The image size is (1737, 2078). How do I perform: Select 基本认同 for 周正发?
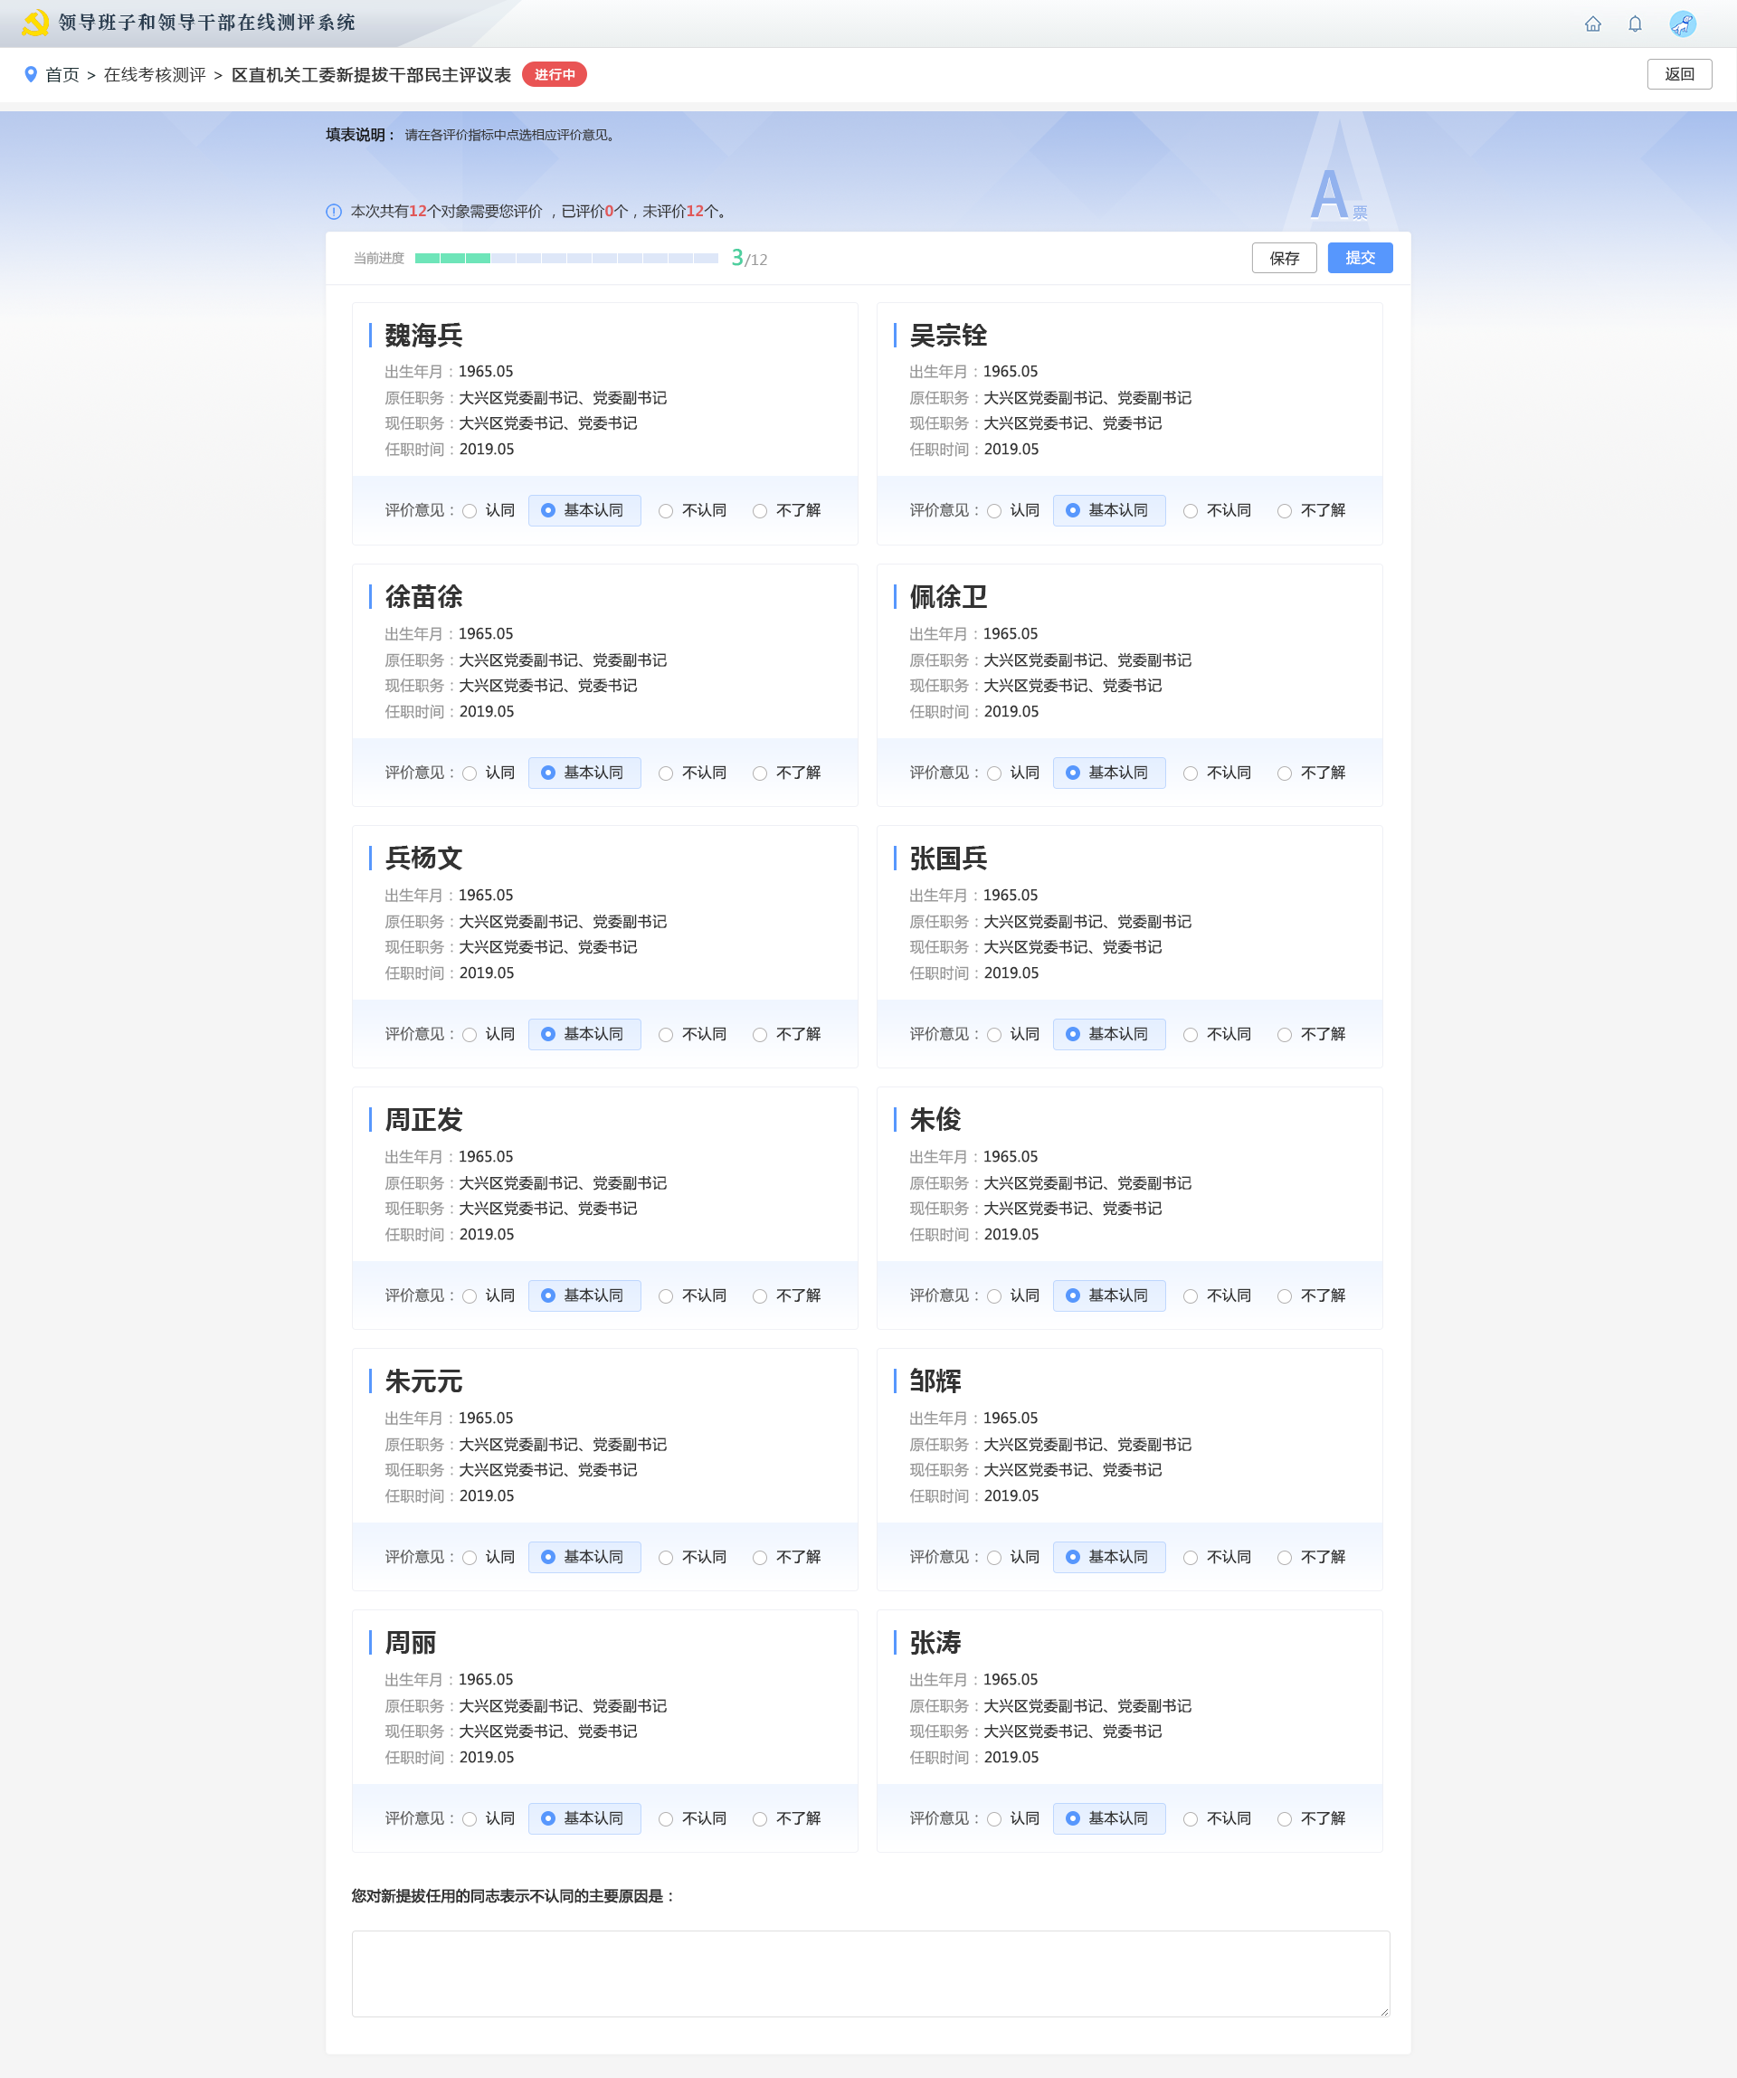(x=584, y=1295)
